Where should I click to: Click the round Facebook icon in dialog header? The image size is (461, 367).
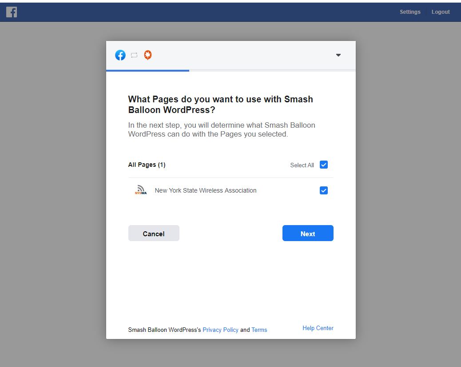(120, 55)
